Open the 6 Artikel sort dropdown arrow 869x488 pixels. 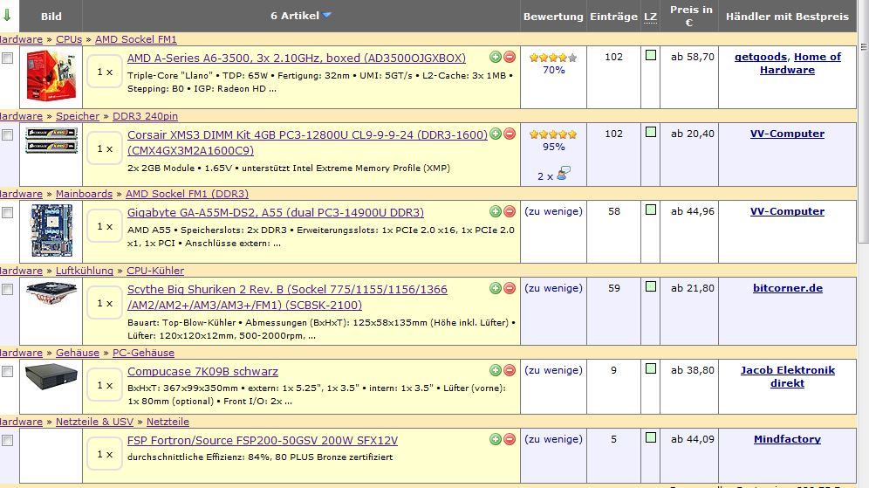pos(327,16)
